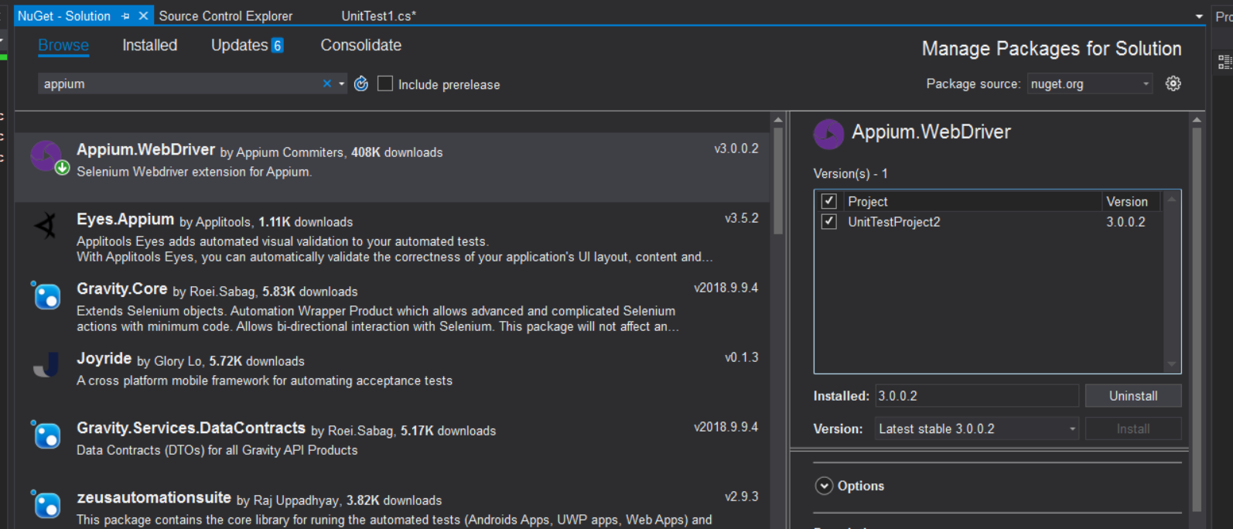The image size is (1233, 529).
Task: Click the Updates count badge 6
Action: click(278, 46)
